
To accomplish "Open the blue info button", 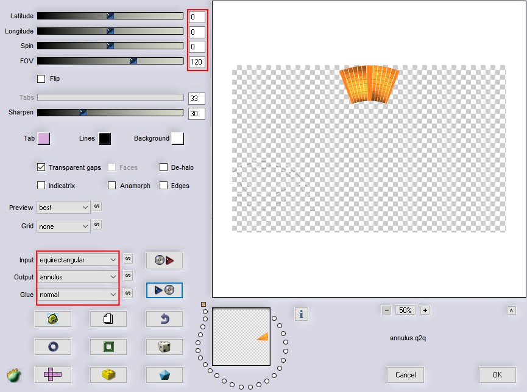I will coord(301,314).
